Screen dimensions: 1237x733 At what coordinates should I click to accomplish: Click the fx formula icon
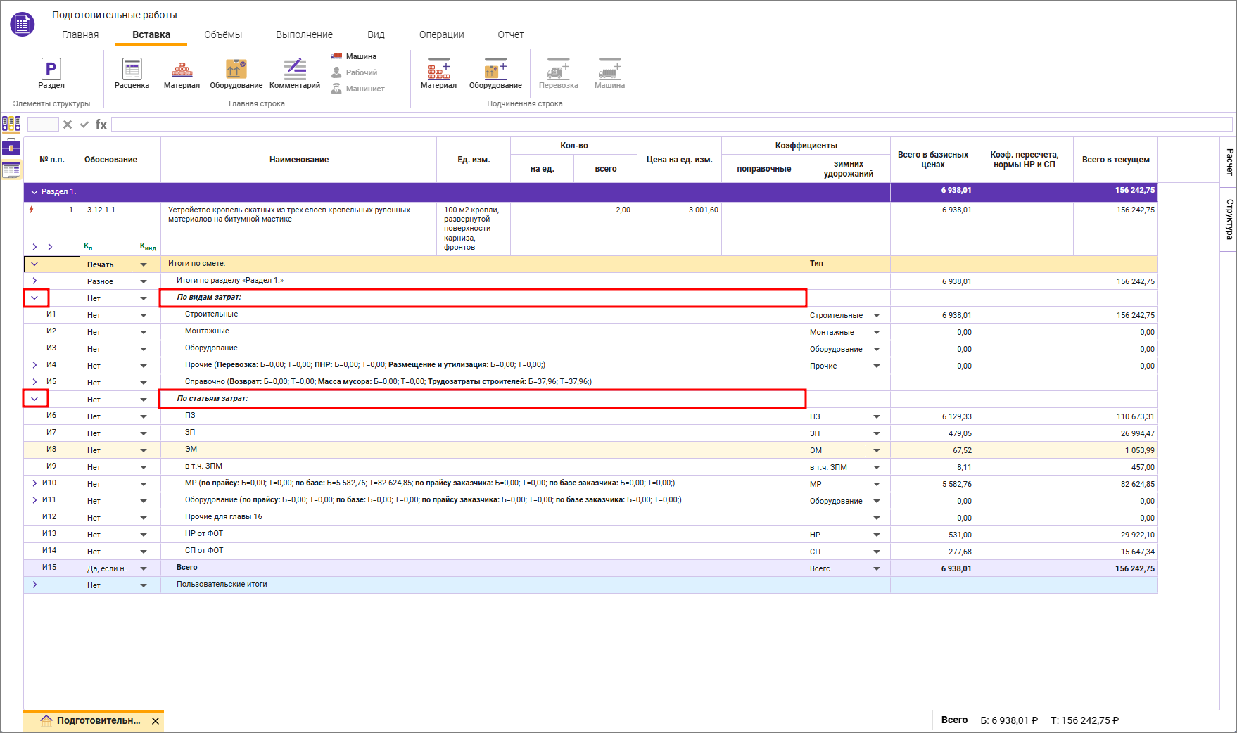pos(101,125)
